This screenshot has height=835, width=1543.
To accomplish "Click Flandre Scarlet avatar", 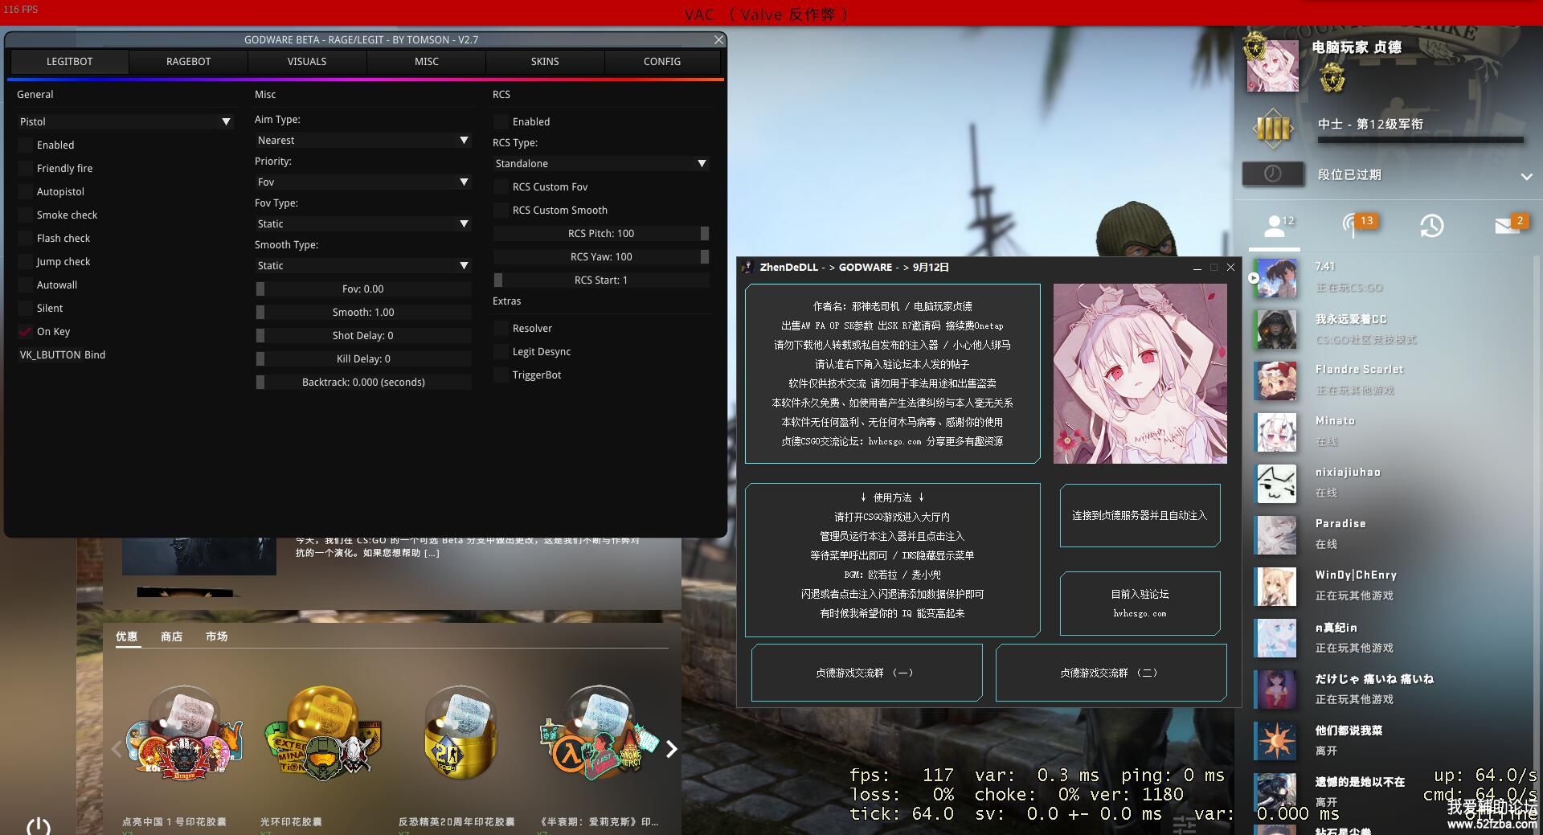I will [x=1275, y=381].
